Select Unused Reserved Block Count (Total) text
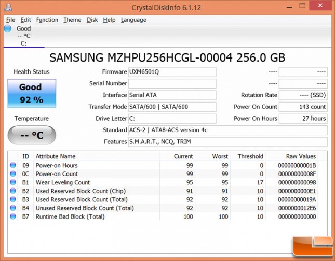335x261 pixels. tap(85, 208)
